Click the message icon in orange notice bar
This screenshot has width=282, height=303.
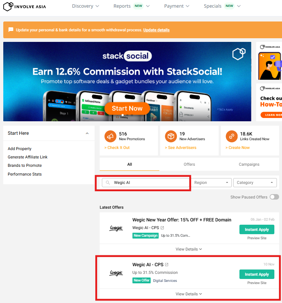coord(11,30)
